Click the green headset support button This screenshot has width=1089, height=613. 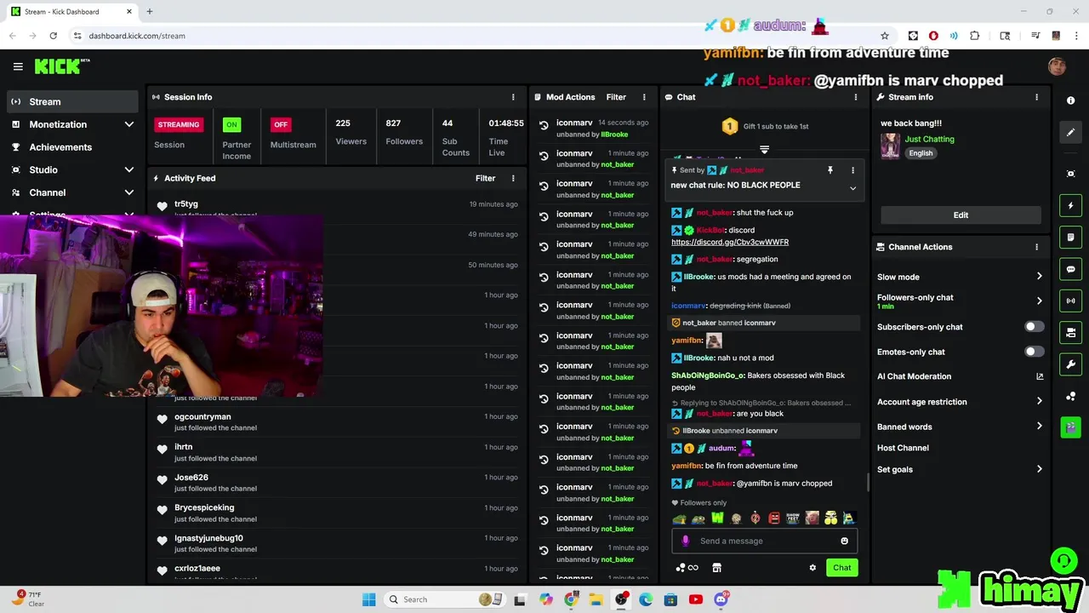click(x=1063, y=560)
